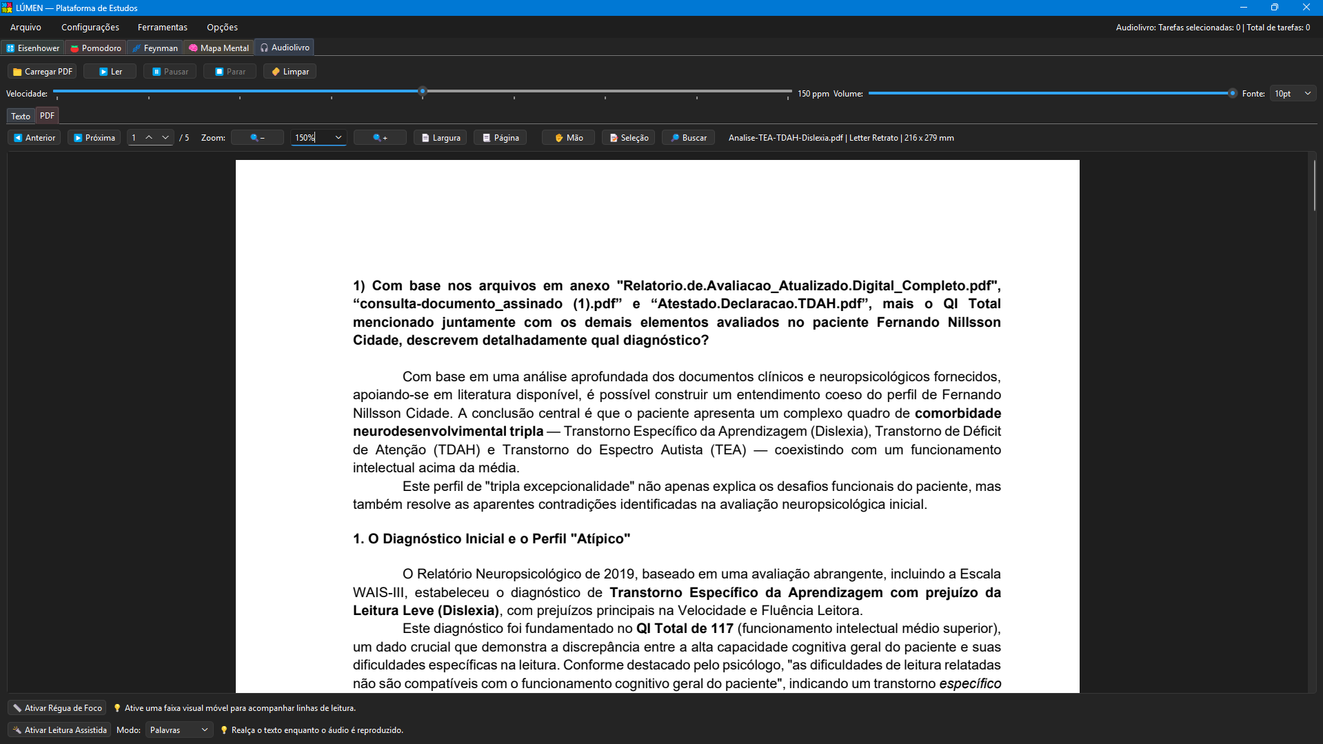Advance to next page with Próxima
1323x744 pixels.
coord(94,138)
